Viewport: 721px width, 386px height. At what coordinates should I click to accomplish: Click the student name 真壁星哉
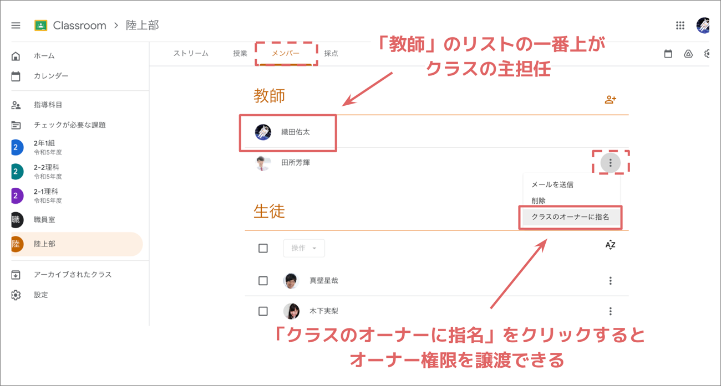click(324, 281)
